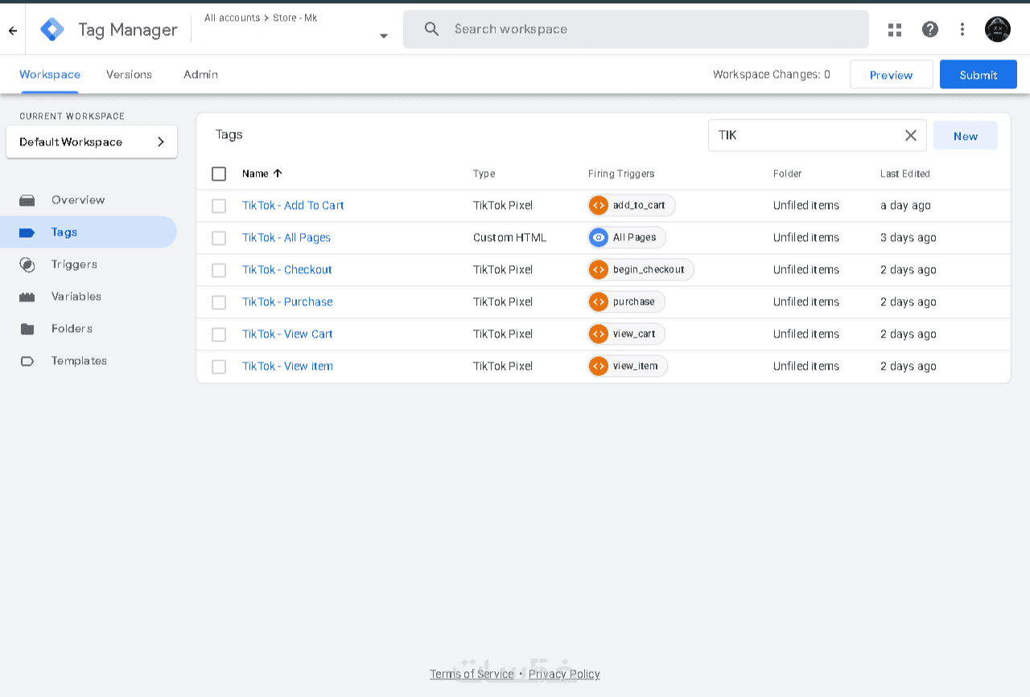Tick the TikTok - Purchase row checkbox
1030x697 pixels.
click(219, 302)
